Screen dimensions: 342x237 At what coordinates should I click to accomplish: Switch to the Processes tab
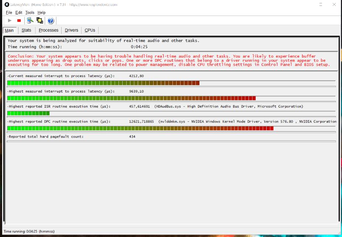pyautogui.click(x=48, y=30)
